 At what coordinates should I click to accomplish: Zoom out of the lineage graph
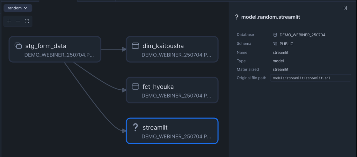click(x=18, y=21)
